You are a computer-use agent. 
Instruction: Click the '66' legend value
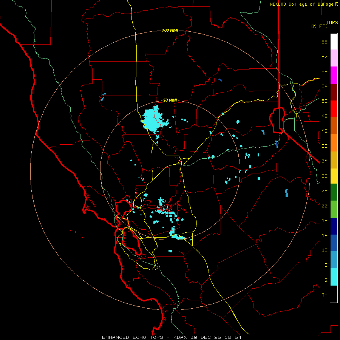click(325, 42)
